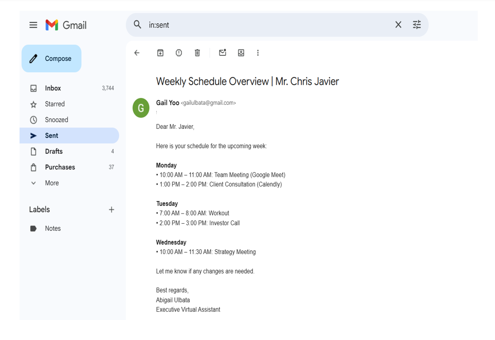Create a new label with plus icon

click(x=112, y=210)
